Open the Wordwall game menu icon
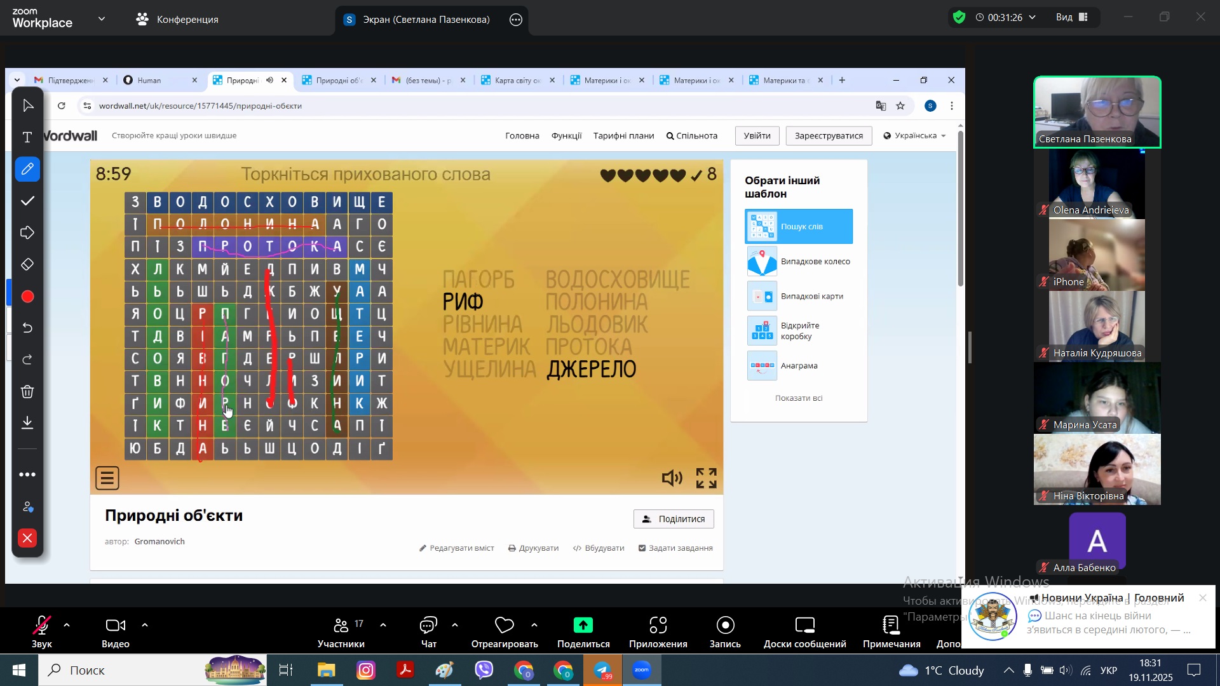1220x686 pixels. pos(107,478)
